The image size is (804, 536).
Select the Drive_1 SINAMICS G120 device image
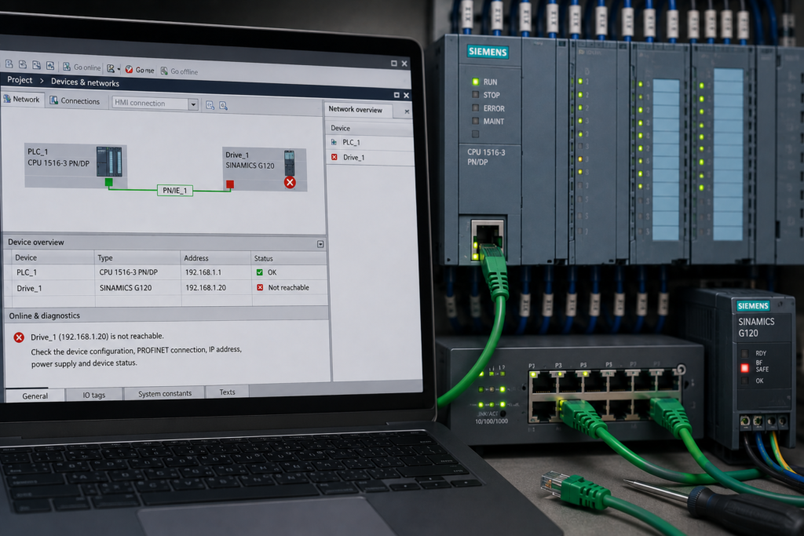pyautogui.click(x=289, y=163)
